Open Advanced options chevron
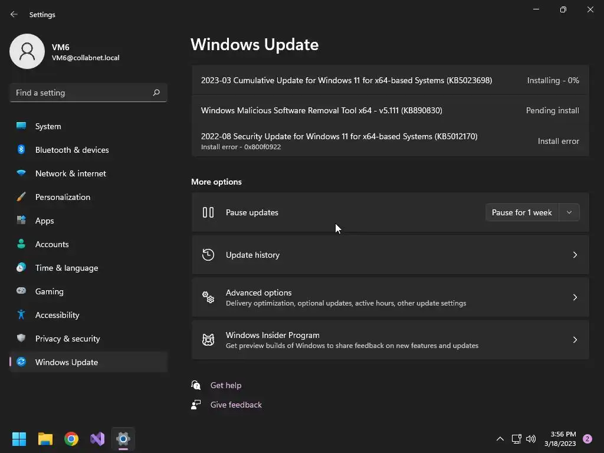The height and width of the screenshot is (453, 604). click(575, 297)
